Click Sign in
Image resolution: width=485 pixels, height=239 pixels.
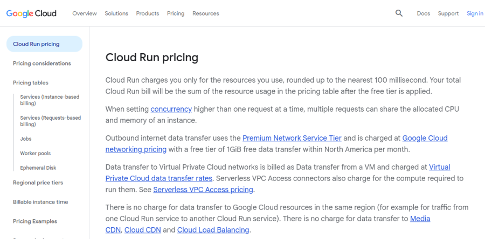(x=475, y=13)
